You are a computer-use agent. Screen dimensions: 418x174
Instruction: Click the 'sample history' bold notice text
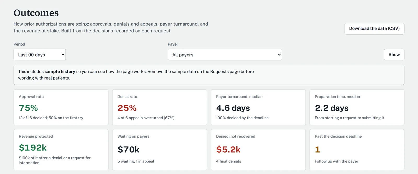[60, 71]
